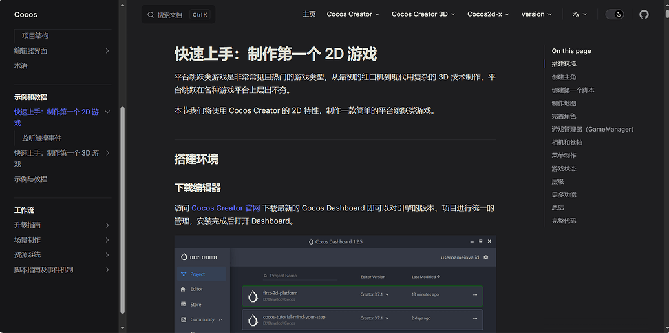The image size is (669, 333).
Task: Open the Cocos Creator 3D dropdown
Action: [x=423, y=14]
